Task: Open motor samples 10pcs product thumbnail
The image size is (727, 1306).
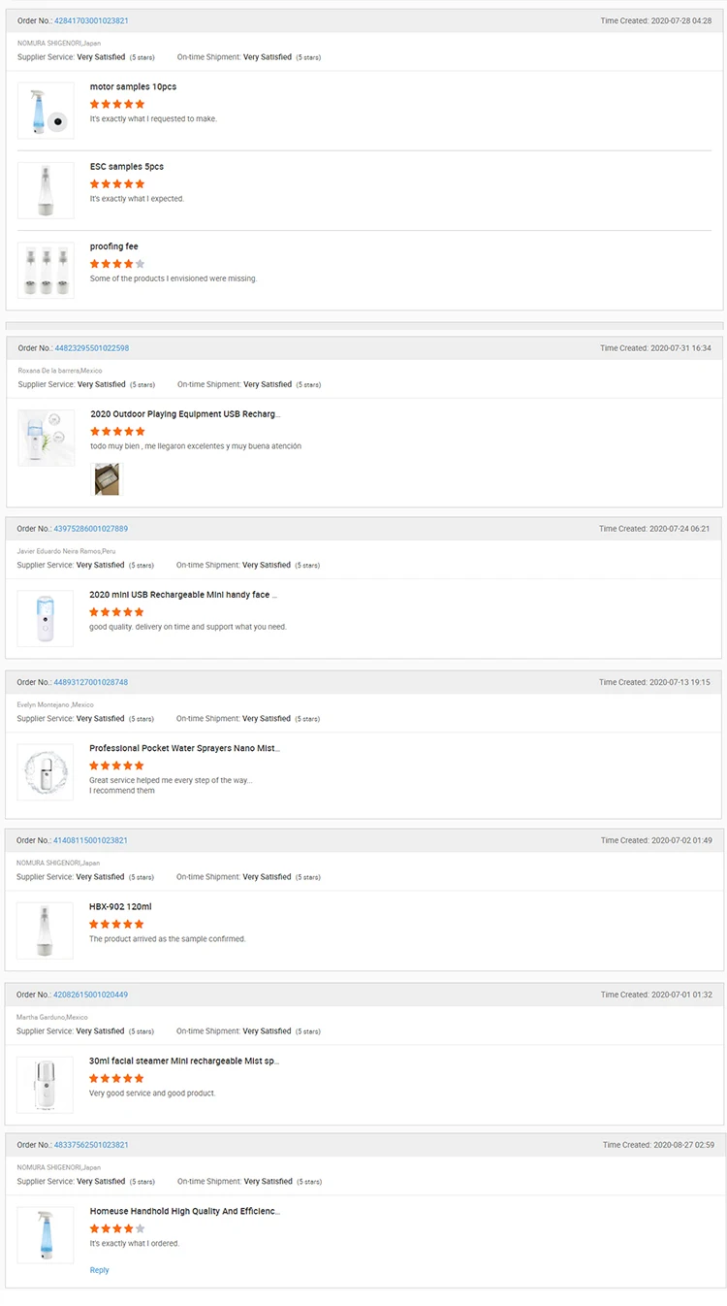Action: [46, 111]
